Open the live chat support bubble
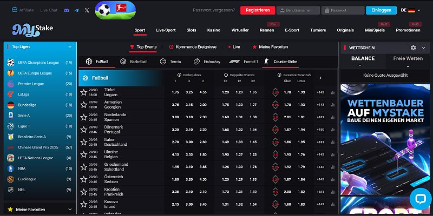Viewport: 433px width, 216px height. 419,198
